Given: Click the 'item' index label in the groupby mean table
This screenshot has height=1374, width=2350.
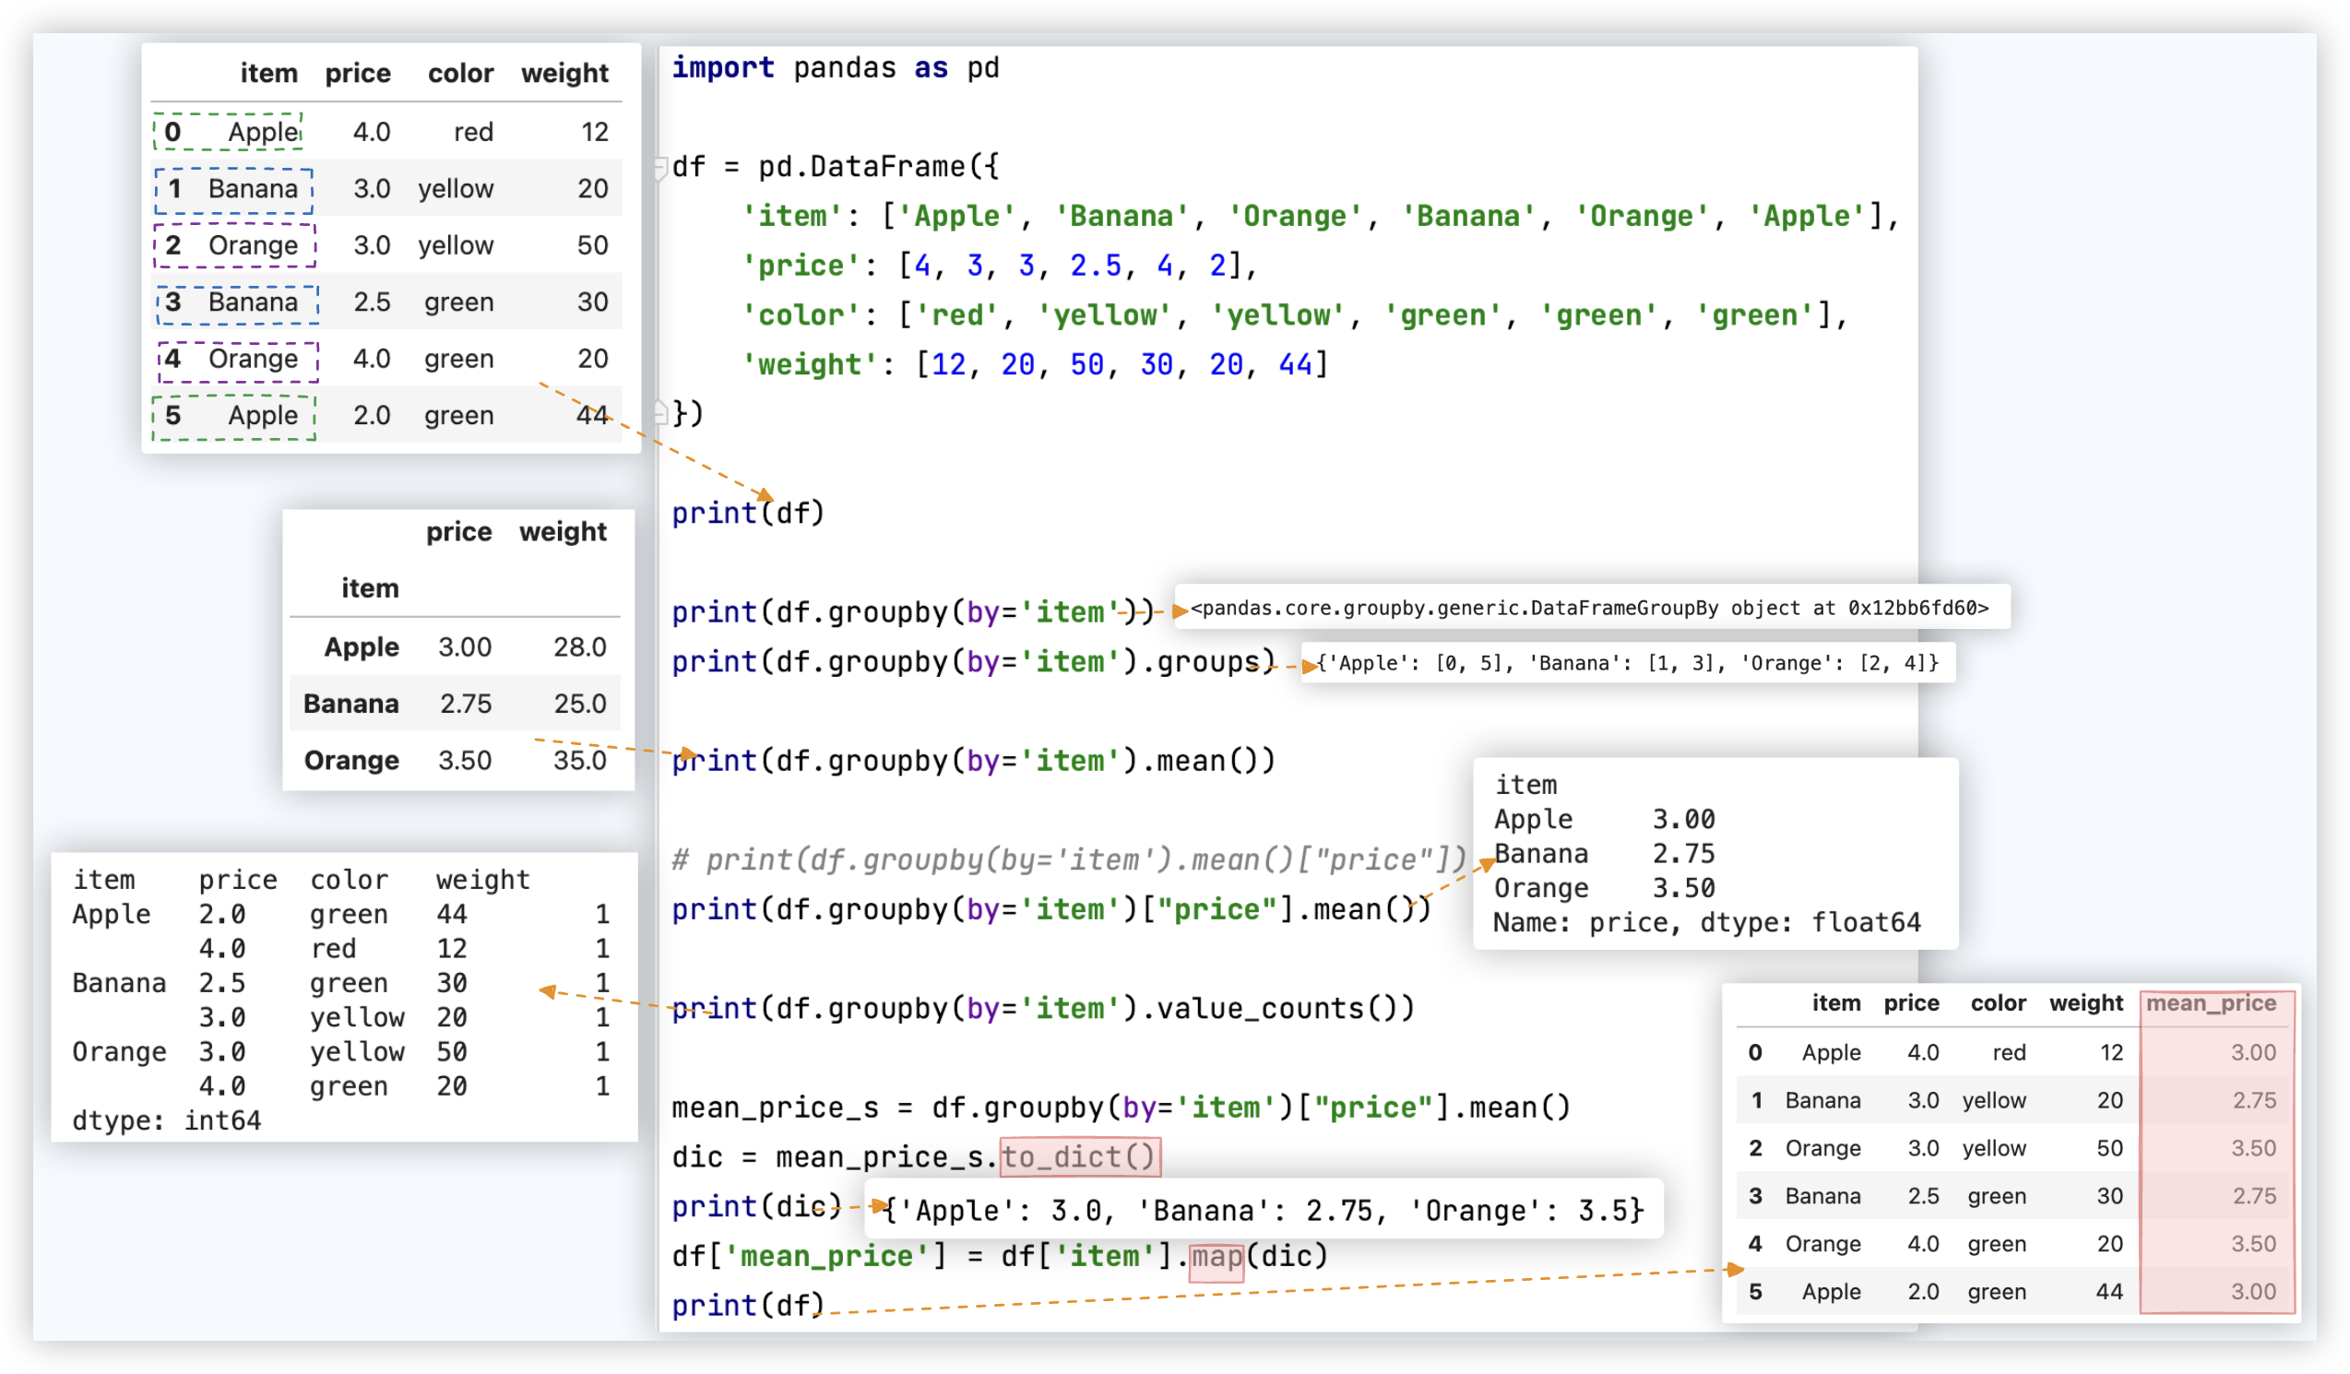Looking at the screenshot, I should click(x=369, y=588).
